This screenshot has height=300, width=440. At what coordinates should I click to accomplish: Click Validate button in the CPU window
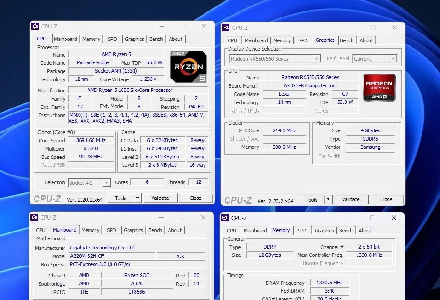[x=160, y=198]
